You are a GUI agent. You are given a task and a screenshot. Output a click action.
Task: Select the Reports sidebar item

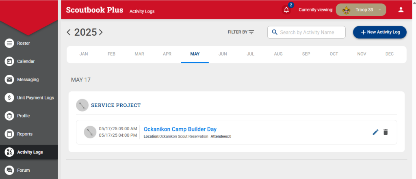(24, 134)
